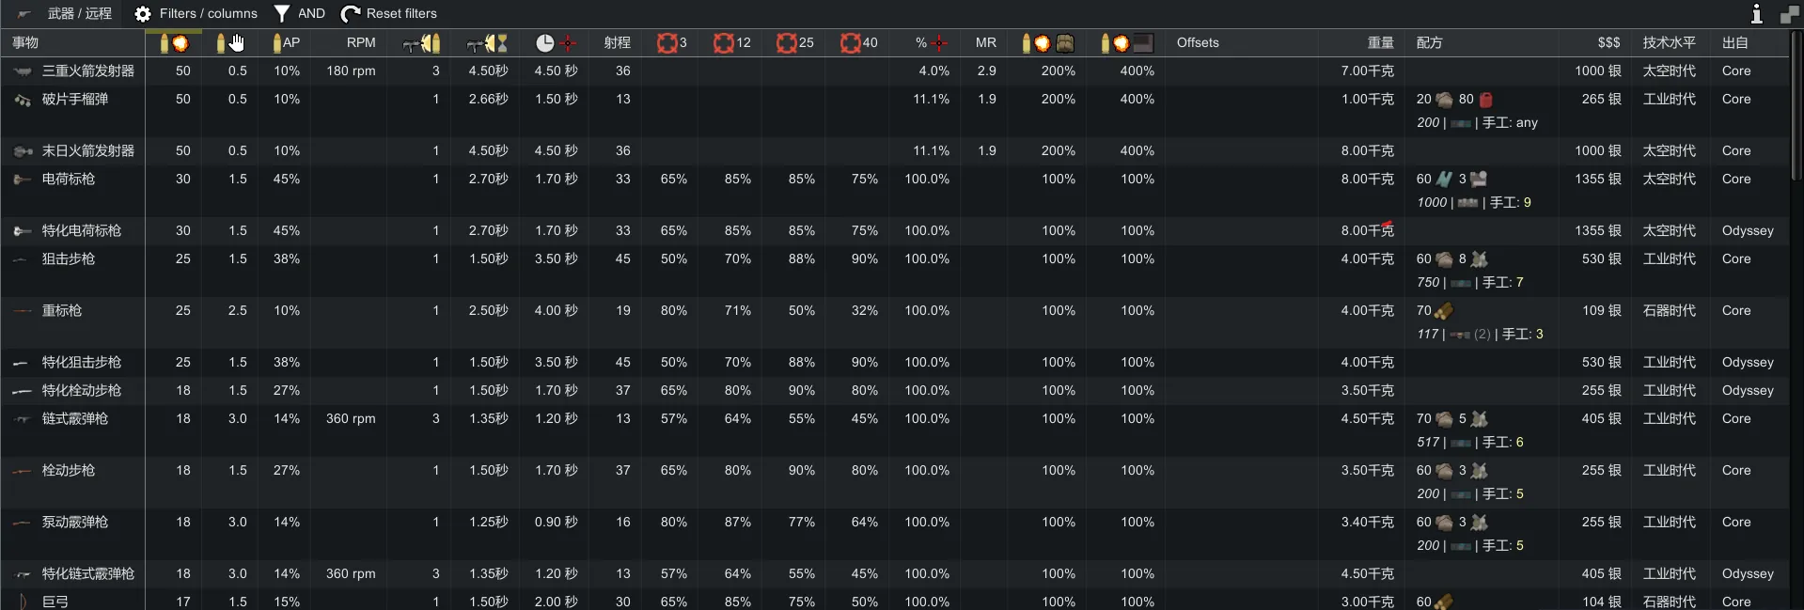Click the overlapping squares icon at top right
The height and width of the screenshot is (610, 1804).
point(1788,13)
